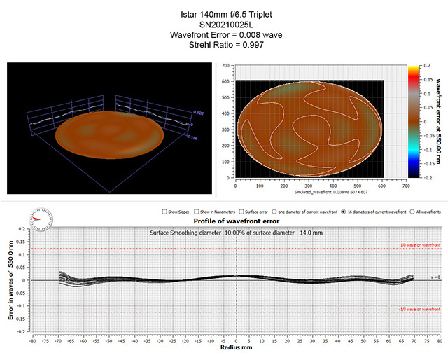Toggle the Surface error checkbox
Screen dimensions: 448x353
click(242, 210)
